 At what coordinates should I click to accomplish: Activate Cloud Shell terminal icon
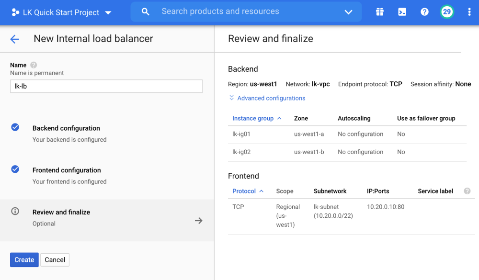click(402, 12)
